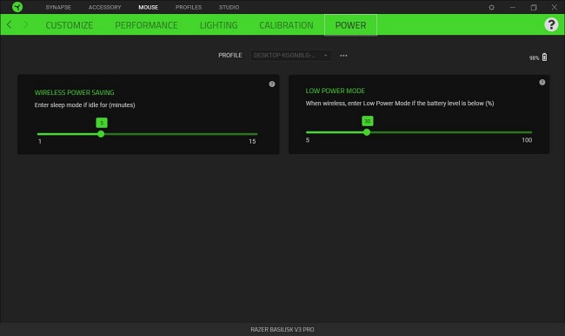The image size is (565, 336).
Task: Click the battery level icon
Action: coord(544,57)
